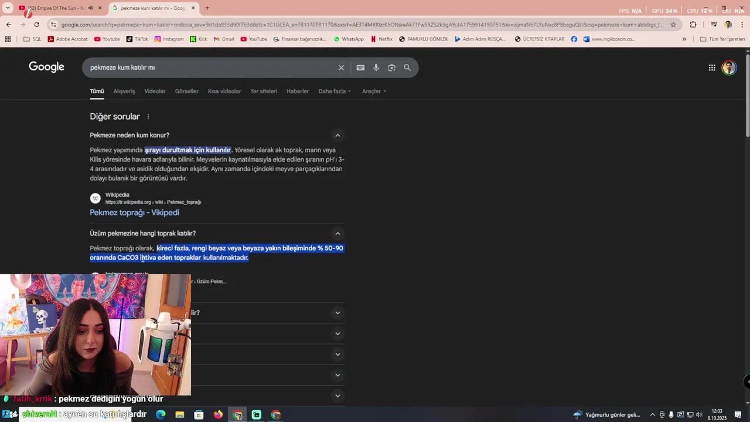
Task: Open the Instagram bookmark
Action: (169, 39)
